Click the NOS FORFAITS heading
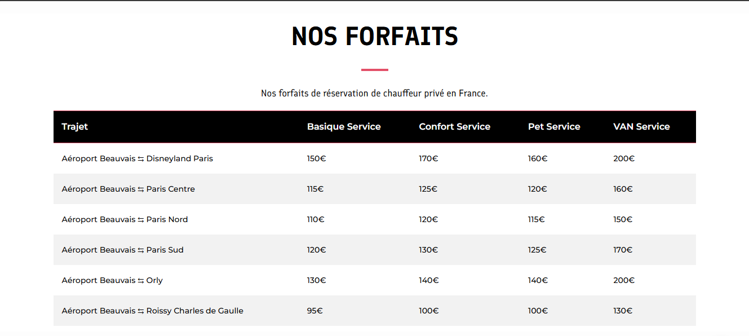The image size is (749, 336). coord(375,37)
